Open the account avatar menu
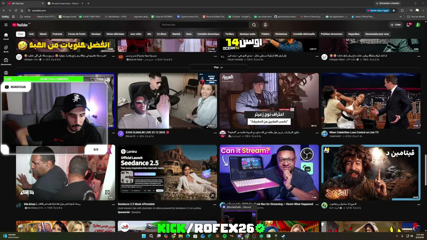Image resolution: width=427 pixels, height=240 pixels. pyautogui.click(x=418, y=25)
